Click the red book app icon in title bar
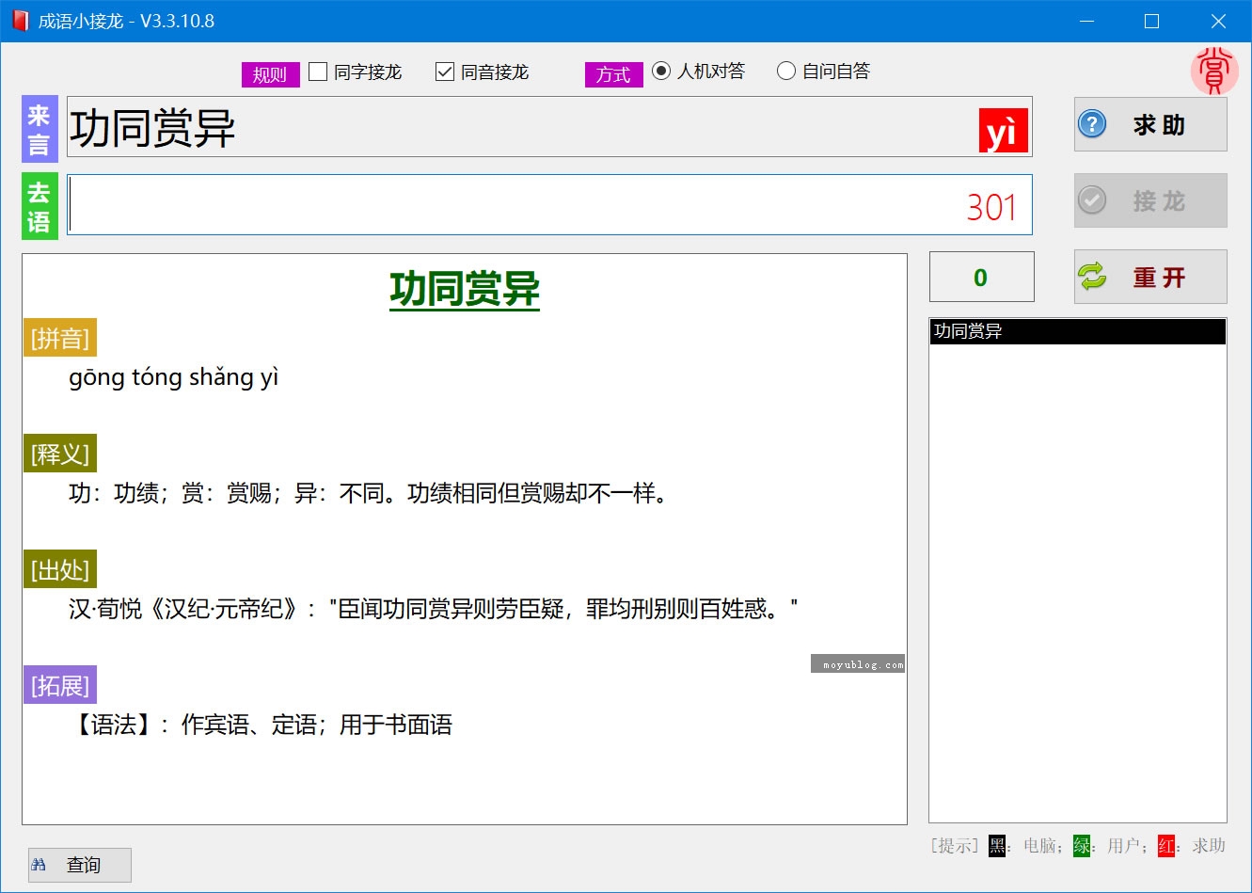This screenshot has height=893, width=1252. click(21, 21)
